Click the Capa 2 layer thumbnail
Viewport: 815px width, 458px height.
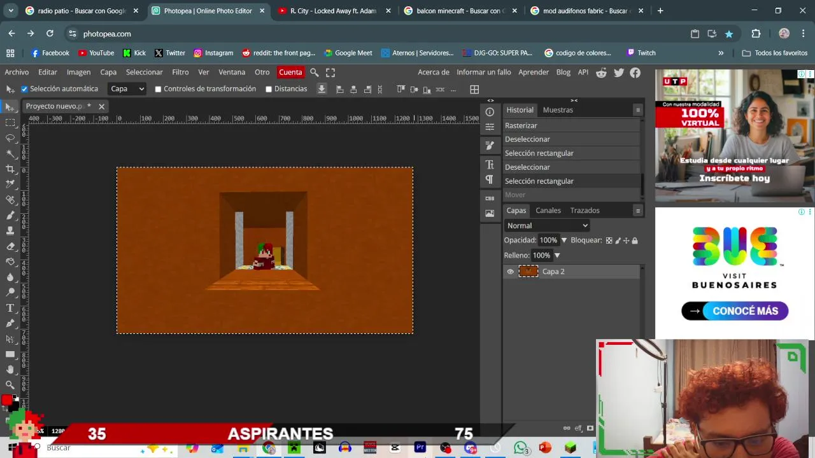pos(528,272)
